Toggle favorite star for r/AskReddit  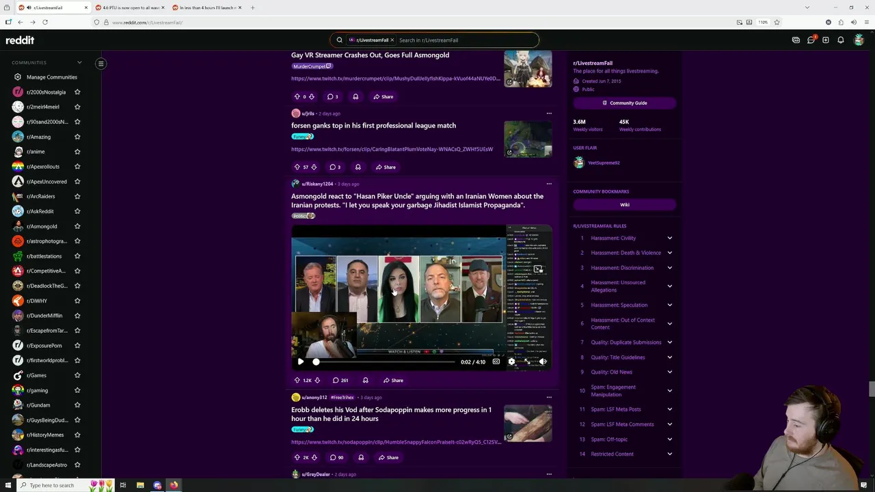[x=77, y=211]
